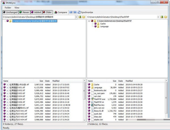The width and height of the screenshot is (170, 130).
Task: Click the MOBZync app icon in title bar
Action: [4, 3]
